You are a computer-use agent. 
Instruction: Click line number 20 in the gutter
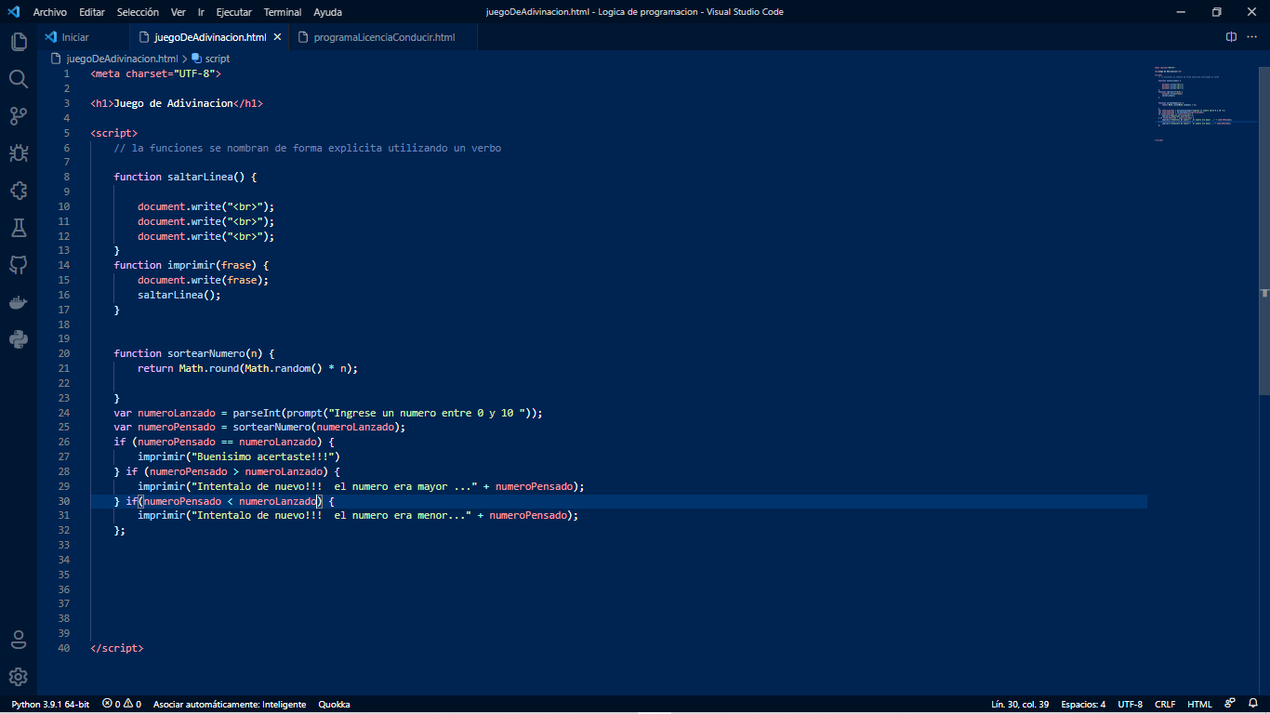pyautogui.click(x=63, y=353)
